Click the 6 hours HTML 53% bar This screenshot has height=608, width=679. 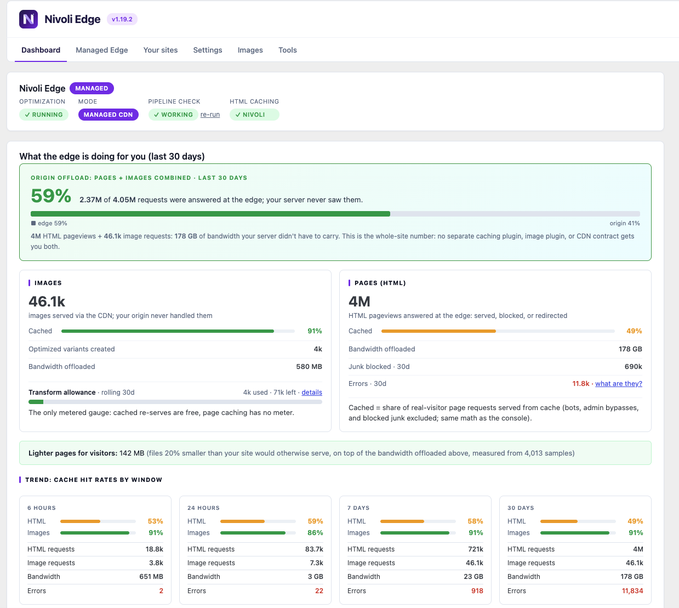click(x=98, y=521)
